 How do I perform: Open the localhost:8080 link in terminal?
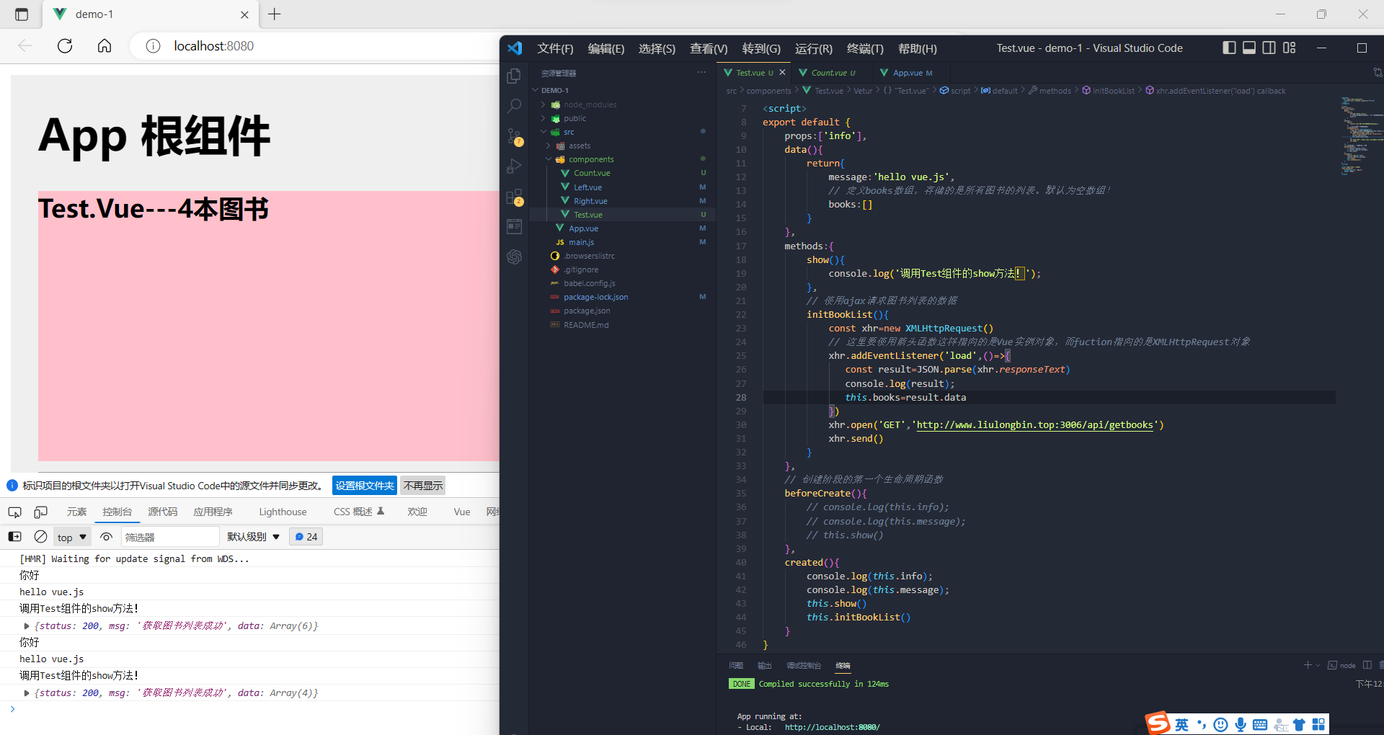pyautogui.click(x=832, y=727)
